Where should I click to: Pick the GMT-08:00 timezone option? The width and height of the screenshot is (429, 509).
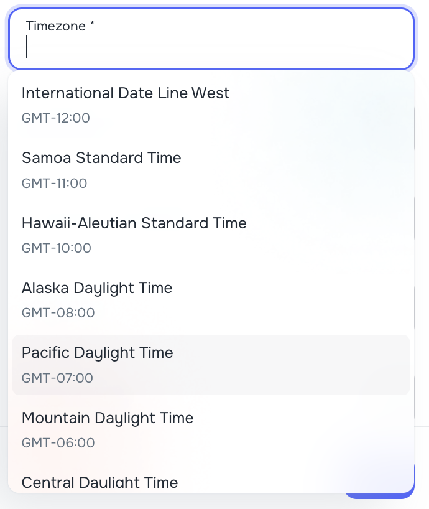[x=56, y=312]
